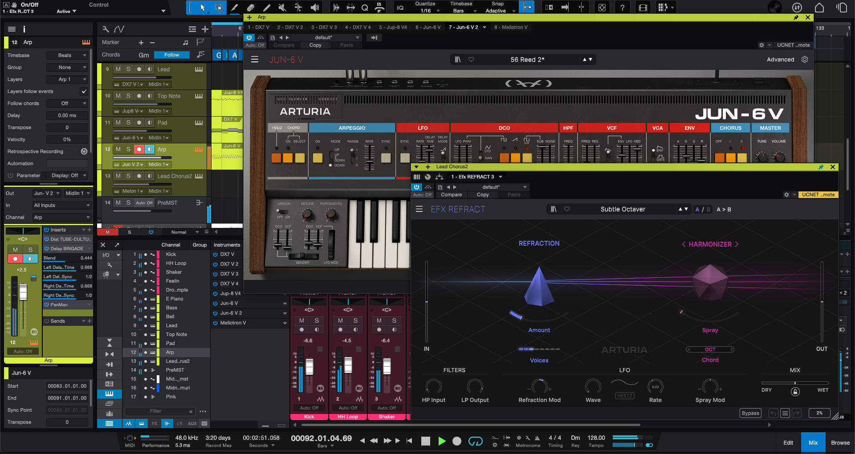Open Jun-6 V settings gear icon
Viewport: 855px width, 454px height.
(x=805, y=59)
